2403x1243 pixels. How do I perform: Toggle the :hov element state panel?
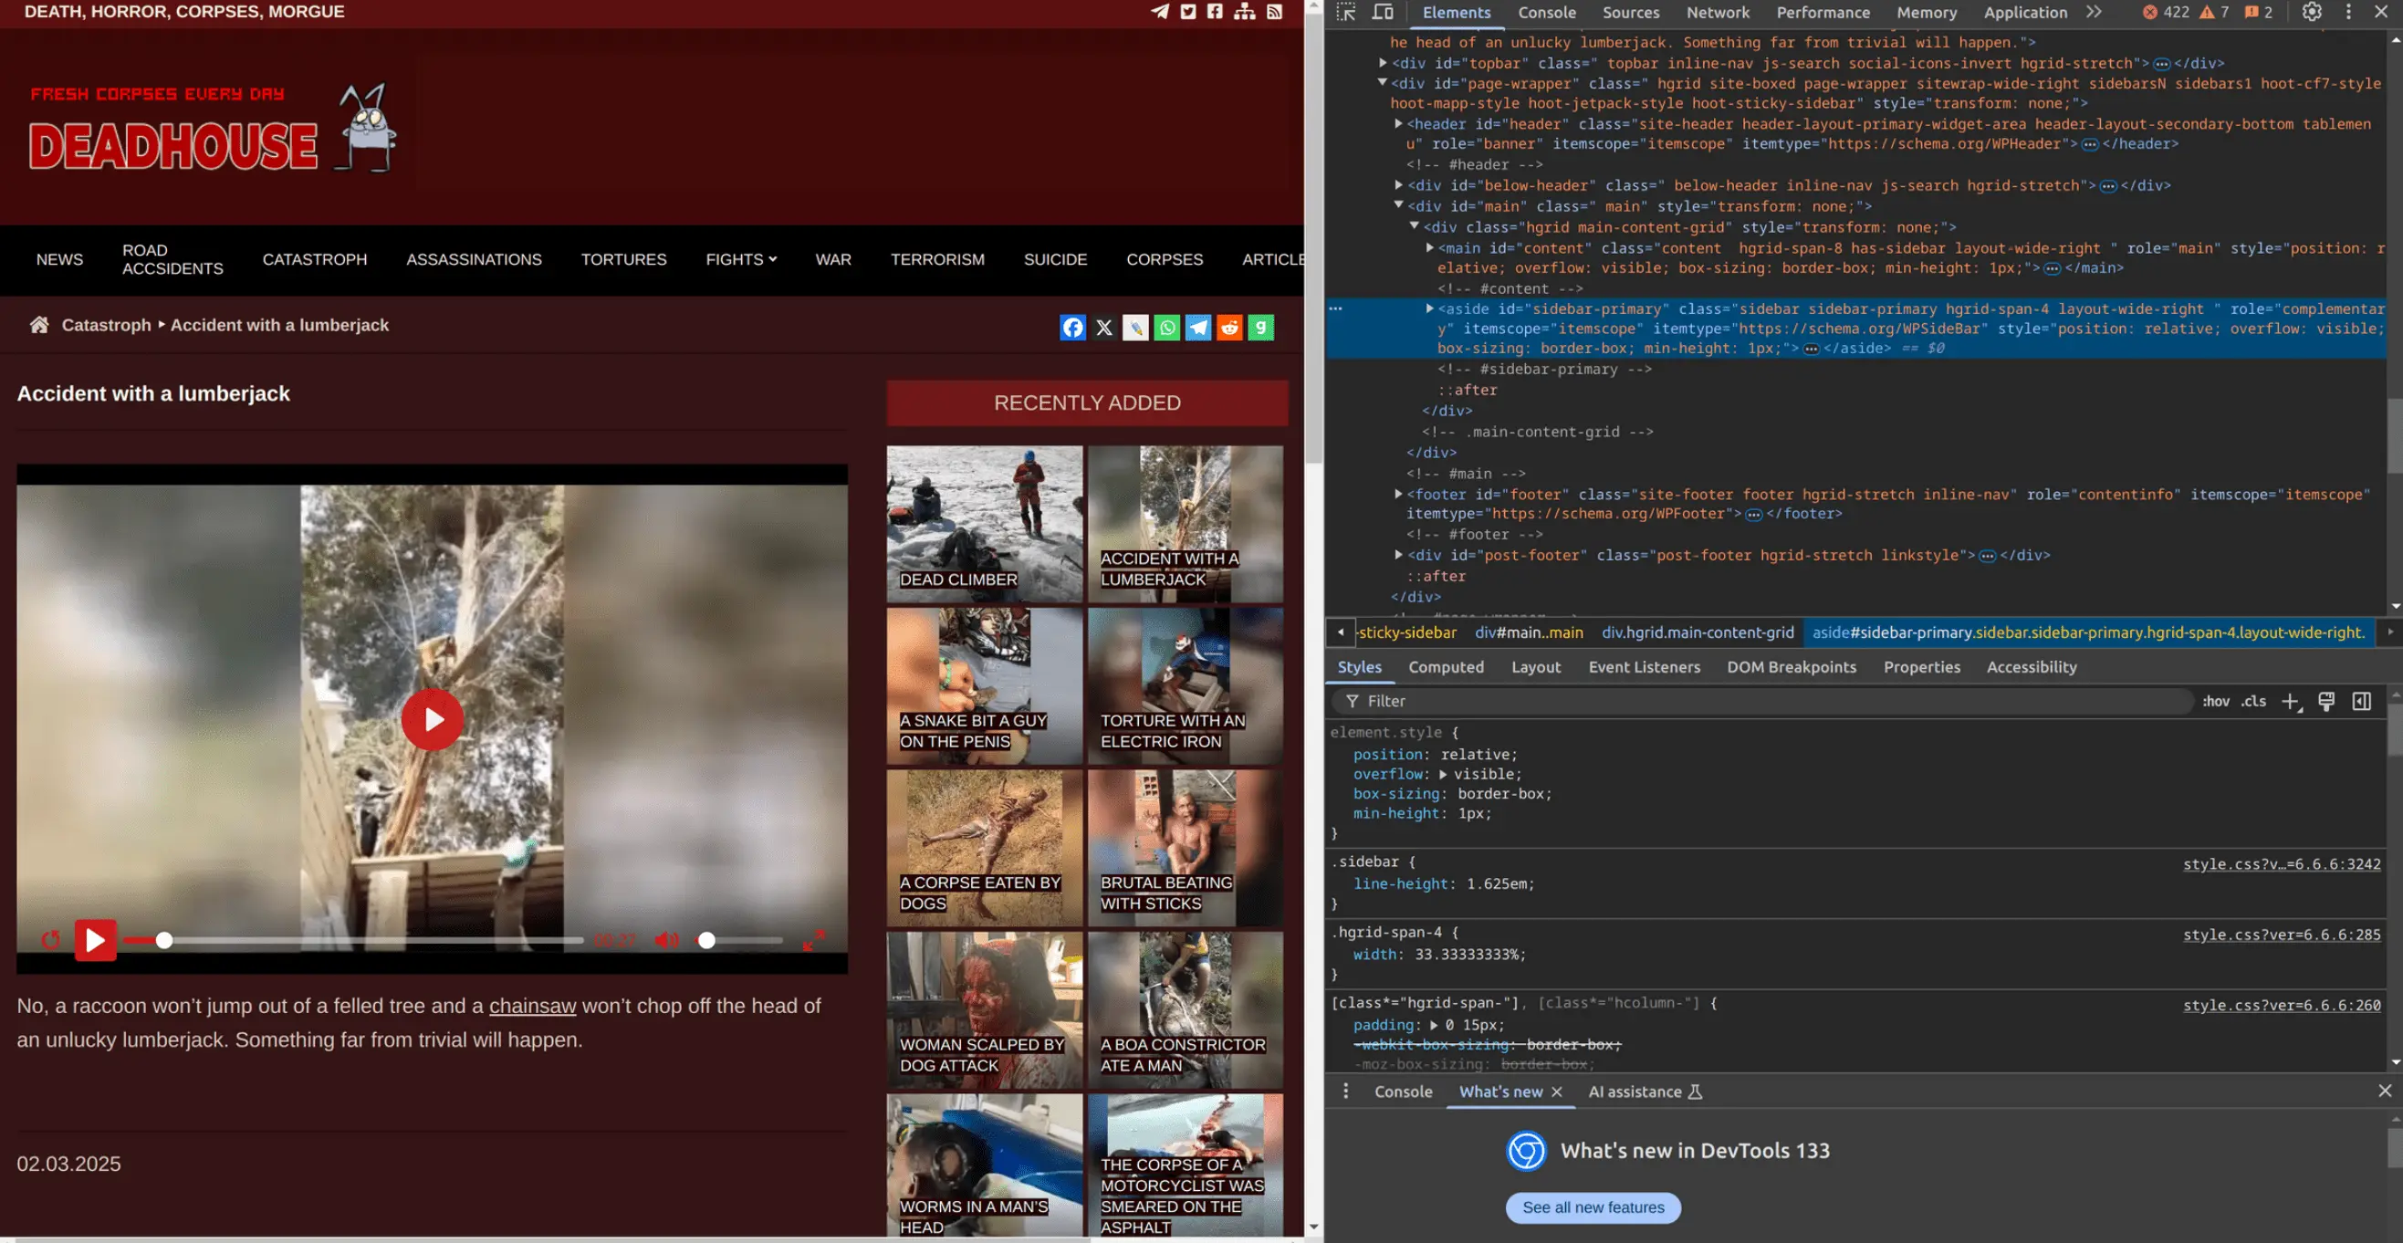(2216, 701)
